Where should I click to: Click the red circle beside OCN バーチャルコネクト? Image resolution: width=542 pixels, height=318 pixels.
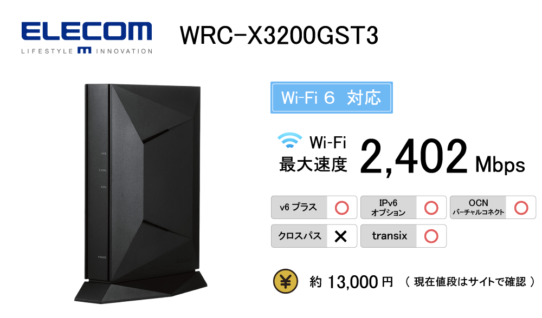[x=521, y=208]
